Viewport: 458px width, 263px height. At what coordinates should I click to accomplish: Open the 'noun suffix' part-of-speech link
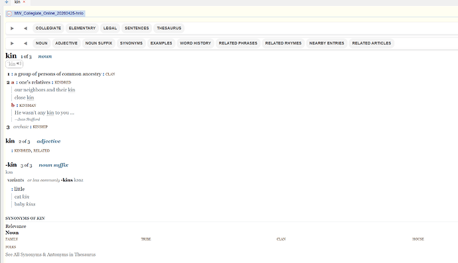coord(54,165)
